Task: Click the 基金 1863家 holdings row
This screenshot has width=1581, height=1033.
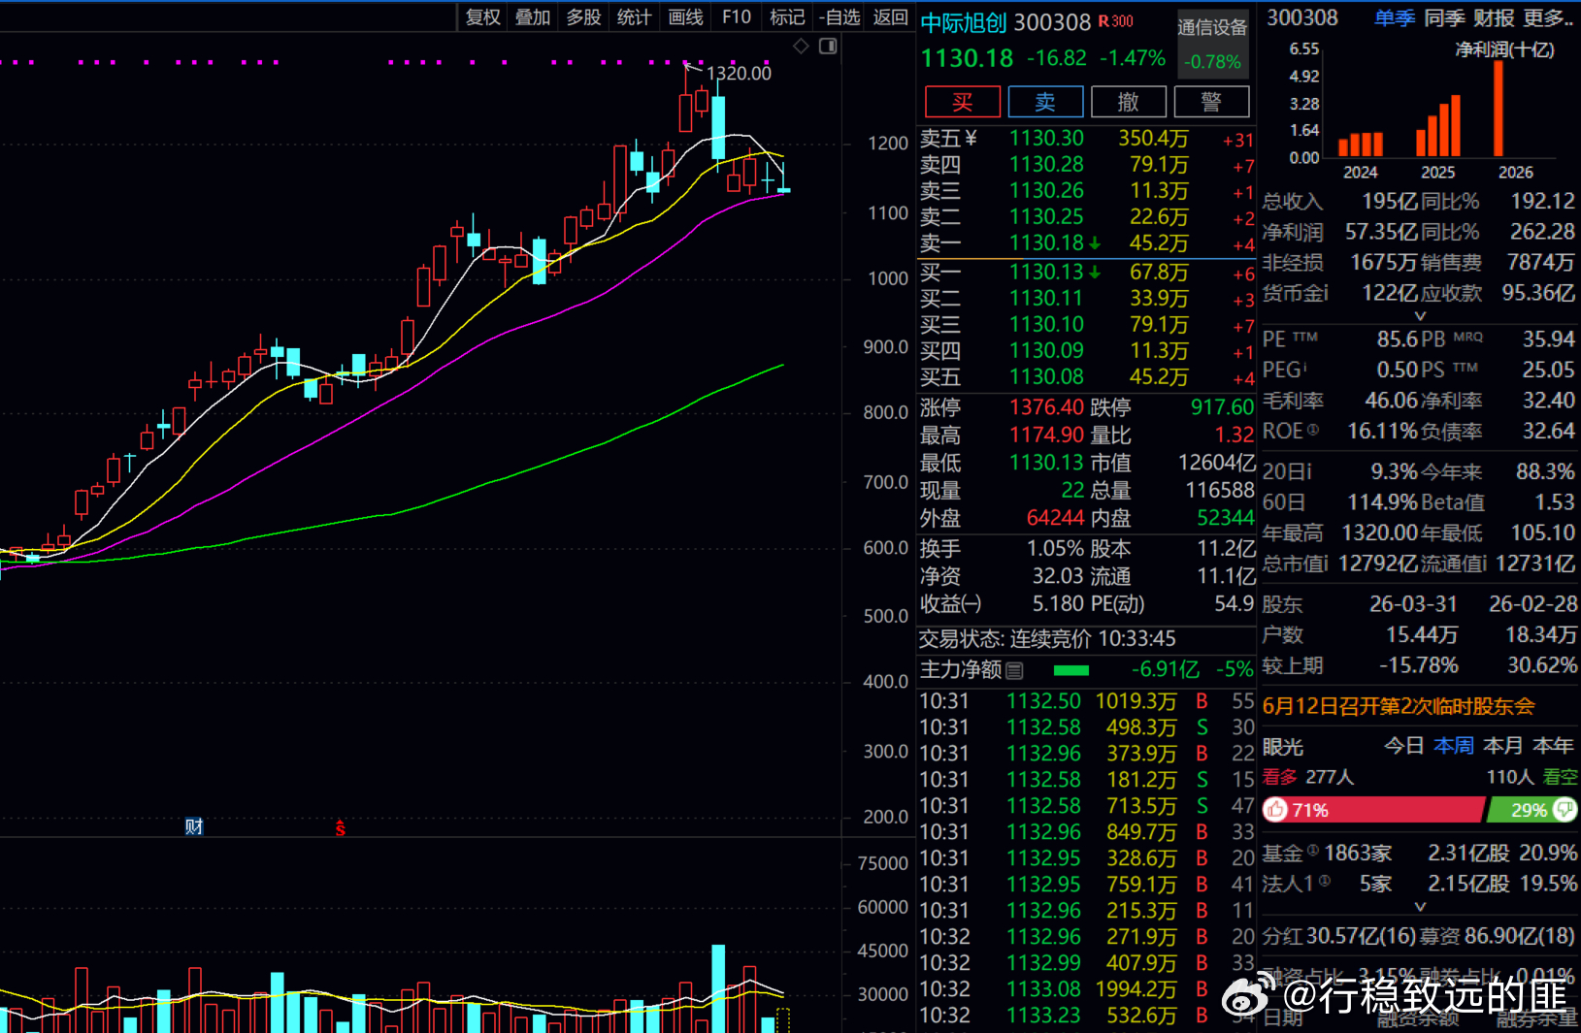Action: point(1419,853)
